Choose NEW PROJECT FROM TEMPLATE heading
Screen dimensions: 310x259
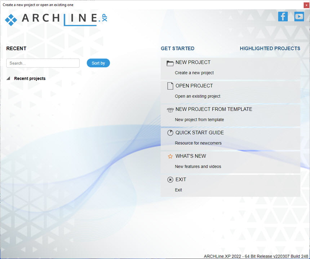point(214,109)
